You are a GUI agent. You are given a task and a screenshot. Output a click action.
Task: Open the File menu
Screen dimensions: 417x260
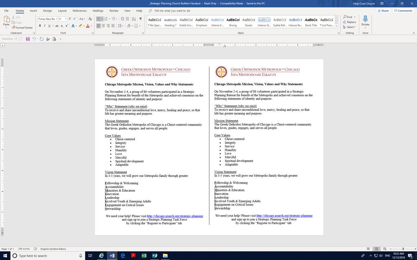coord(7,11)
